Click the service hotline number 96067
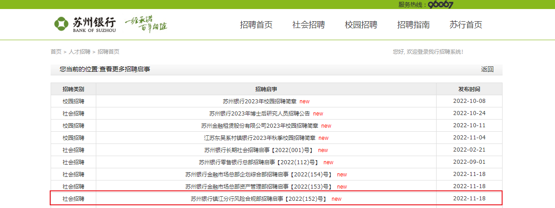 (x=440, y=5)
